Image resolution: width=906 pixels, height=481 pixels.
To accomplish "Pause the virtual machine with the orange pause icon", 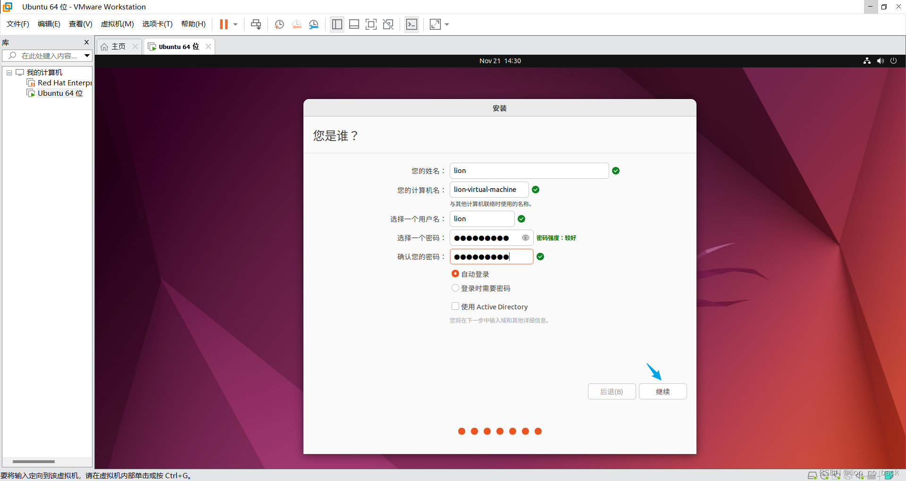I will pos(224,24).
